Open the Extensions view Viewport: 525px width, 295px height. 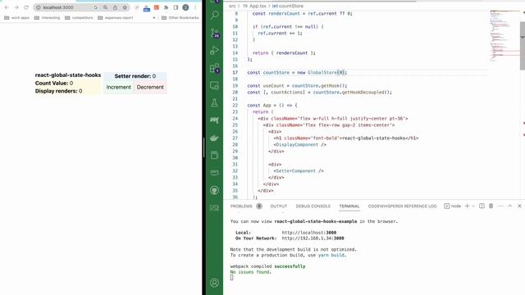click(x=215, y=68)
